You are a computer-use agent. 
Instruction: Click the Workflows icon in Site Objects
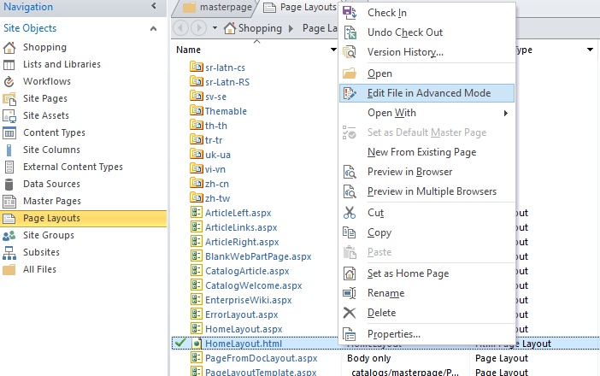tap(9, 82)
